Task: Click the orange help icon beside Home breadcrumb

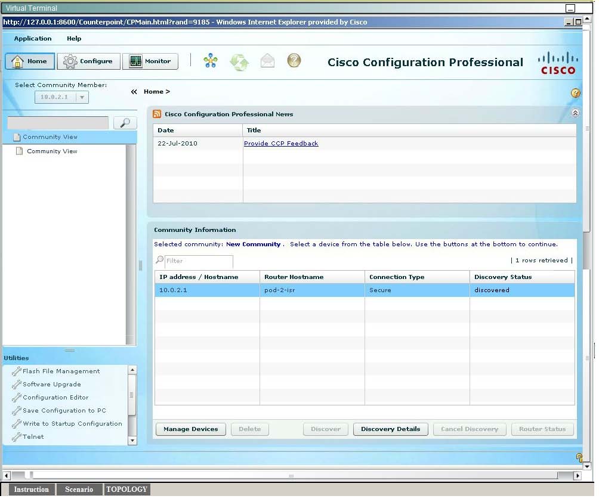Action: (x=575, y=93)
